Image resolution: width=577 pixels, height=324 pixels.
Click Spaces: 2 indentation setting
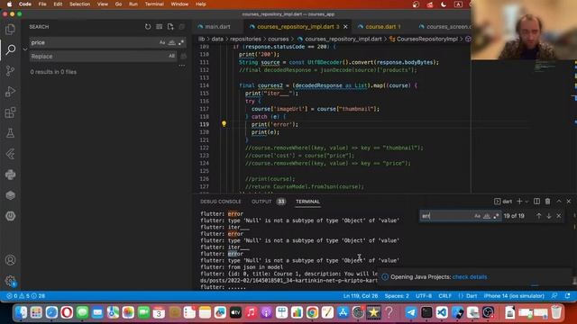pyautogui.click(x=397, y=296)
